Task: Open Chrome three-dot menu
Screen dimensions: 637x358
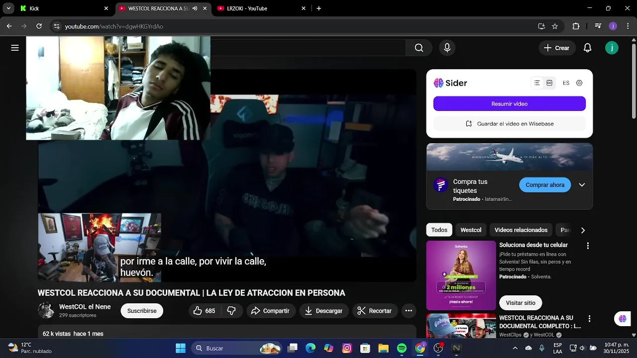Action: (627, 26)
